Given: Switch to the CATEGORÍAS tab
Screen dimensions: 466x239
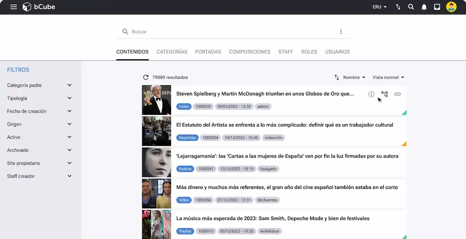Looking at the screenshot, I should [172, 52].
